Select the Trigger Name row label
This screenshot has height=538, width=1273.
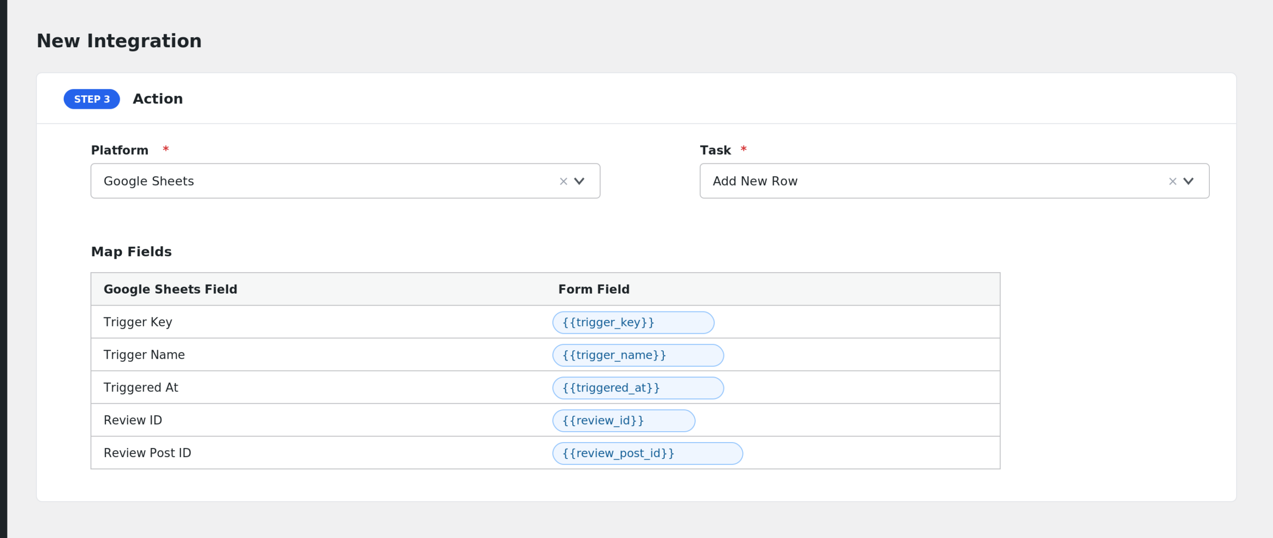(144, 355)
